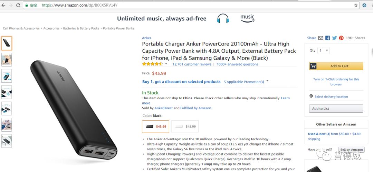The image size is (373, 172).
Task: Share the product via email icon
Action: [x=321, y=38]
